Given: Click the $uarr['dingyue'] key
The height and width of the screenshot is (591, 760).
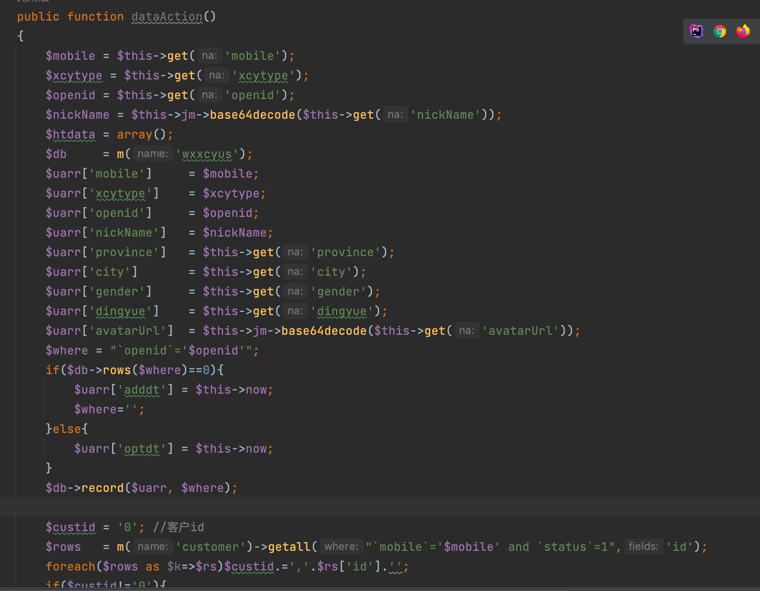Looking at the screenshot, I should 102,311.
